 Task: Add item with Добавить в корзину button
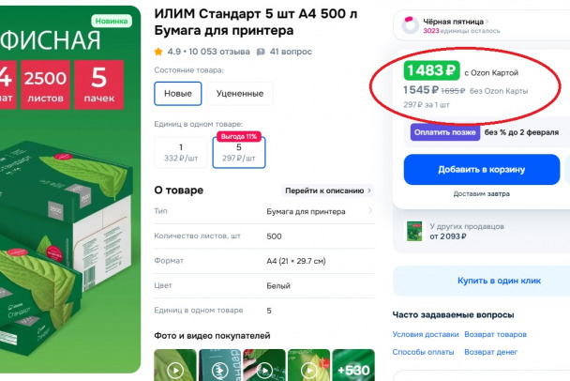[x=482, y=170]
